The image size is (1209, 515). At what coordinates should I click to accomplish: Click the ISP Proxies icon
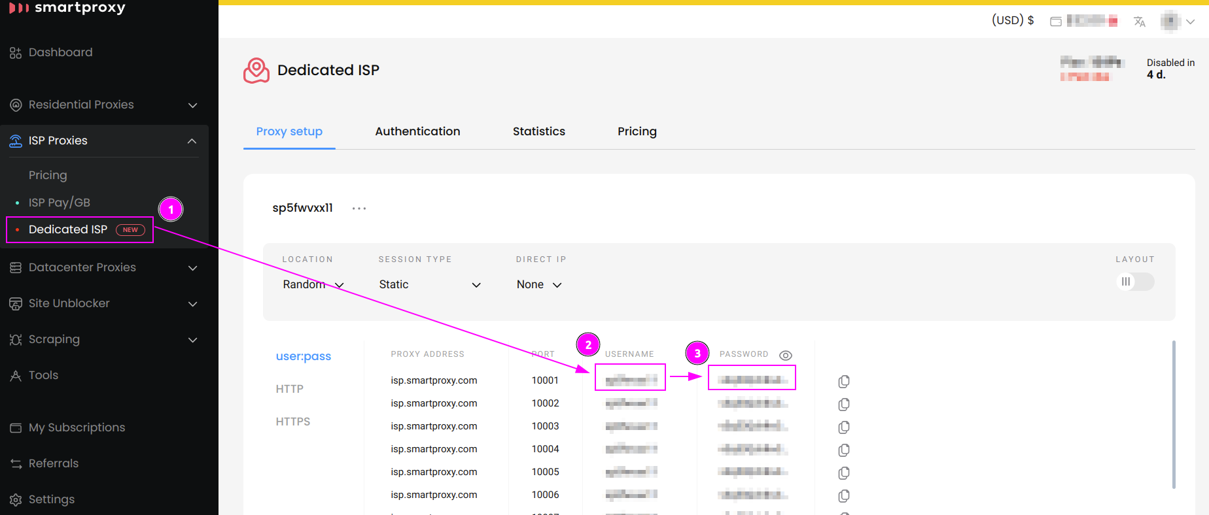(x=16, y=141)
